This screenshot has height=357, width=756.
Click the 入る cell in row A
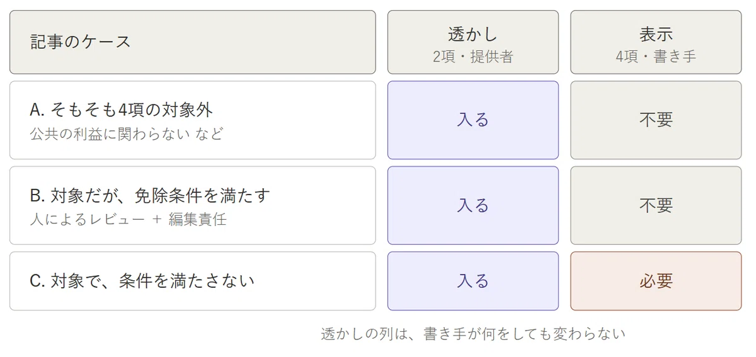[x=472, y=120]
